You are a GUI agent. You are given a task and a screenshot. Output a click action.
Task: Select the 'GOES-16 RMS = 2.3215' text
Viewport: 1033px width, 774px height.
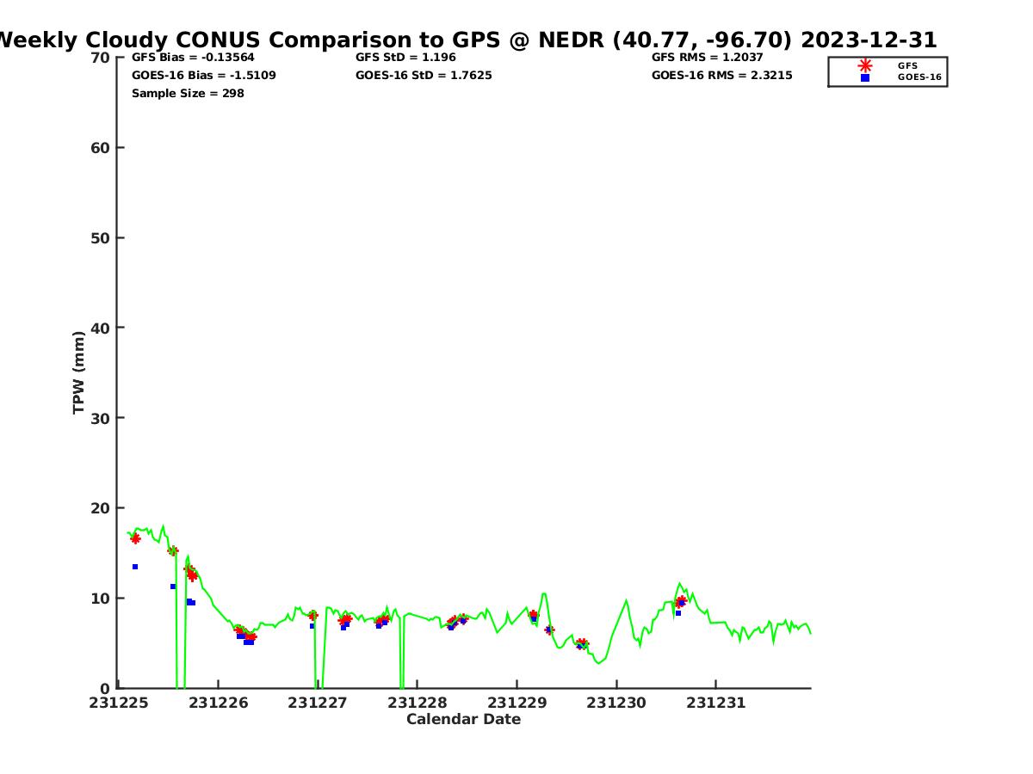[x=722, y=76]
